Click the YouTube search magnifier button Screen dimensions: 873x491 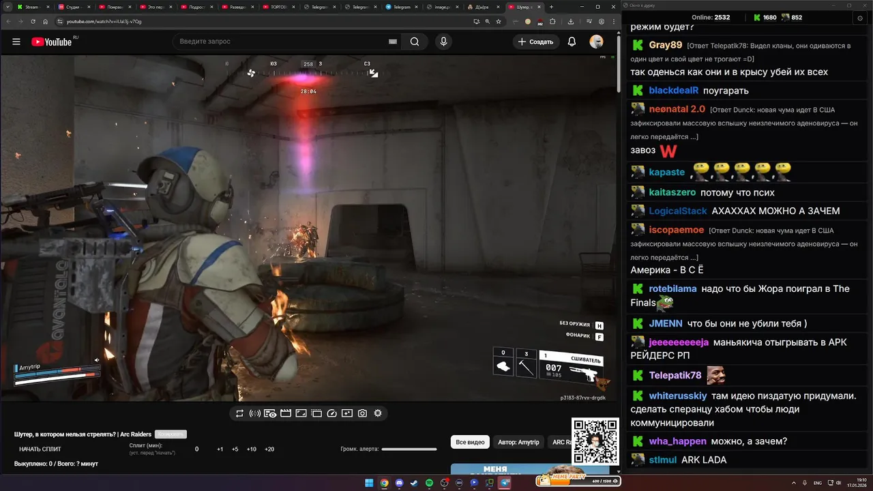pos(415,42)
